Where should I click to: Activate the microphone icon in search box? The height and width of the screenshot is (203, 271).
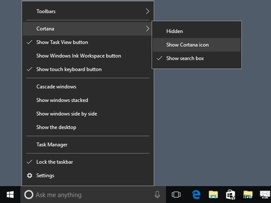coord(158,195)
